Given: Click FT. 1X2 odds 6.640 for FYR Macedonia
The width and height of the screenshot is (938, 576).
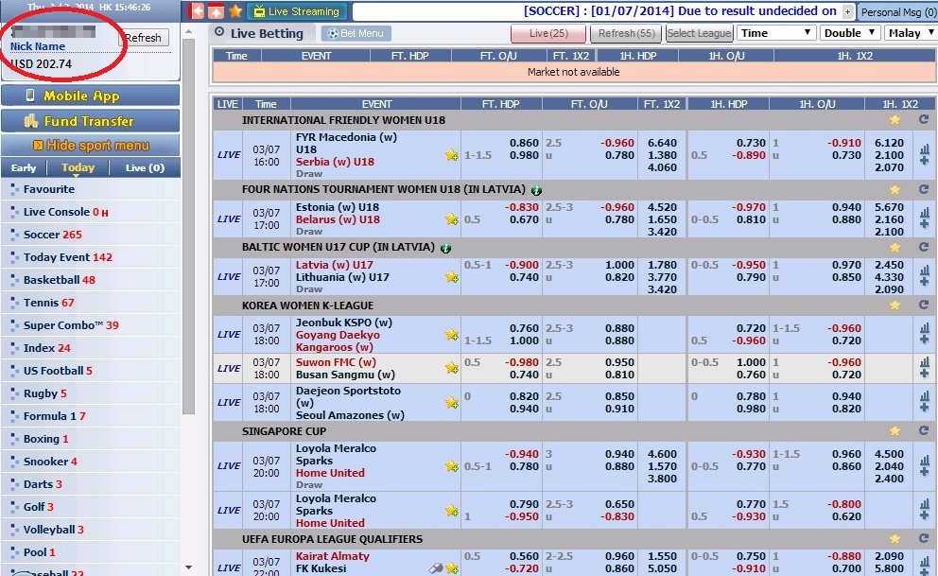Looking at the screenshot, I should 662,143.
